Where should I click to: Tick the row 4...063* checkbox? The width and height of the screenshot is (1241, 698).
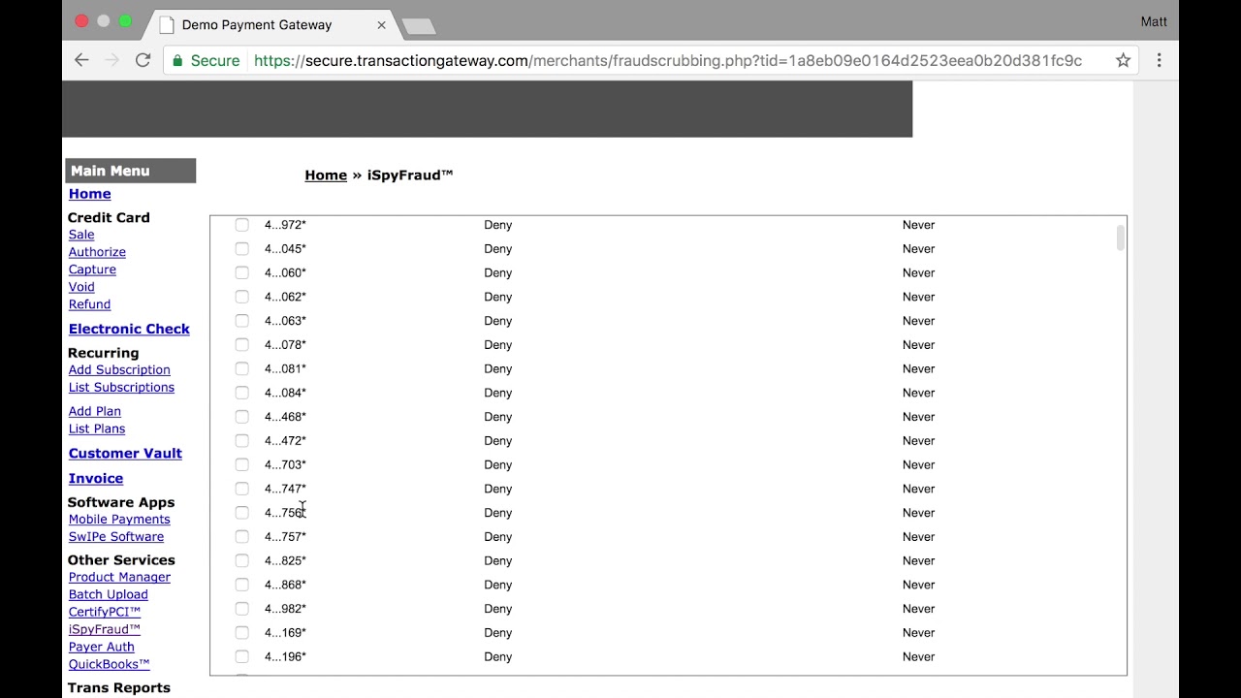[242, 321]
